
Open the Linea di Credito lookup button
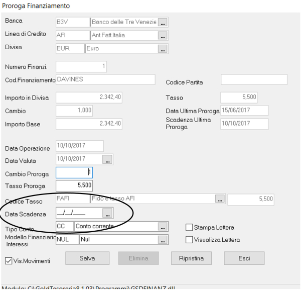(x=163, y=36)
